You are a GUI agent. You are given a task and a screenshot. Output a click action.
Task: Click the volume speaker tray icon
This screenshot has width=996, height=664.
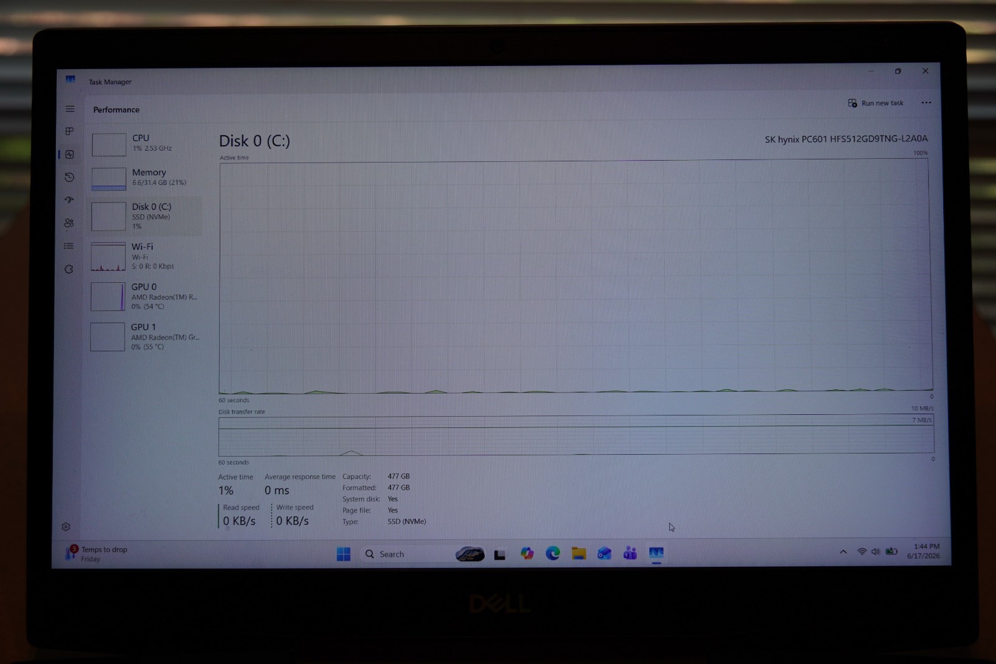pos(876,552)
